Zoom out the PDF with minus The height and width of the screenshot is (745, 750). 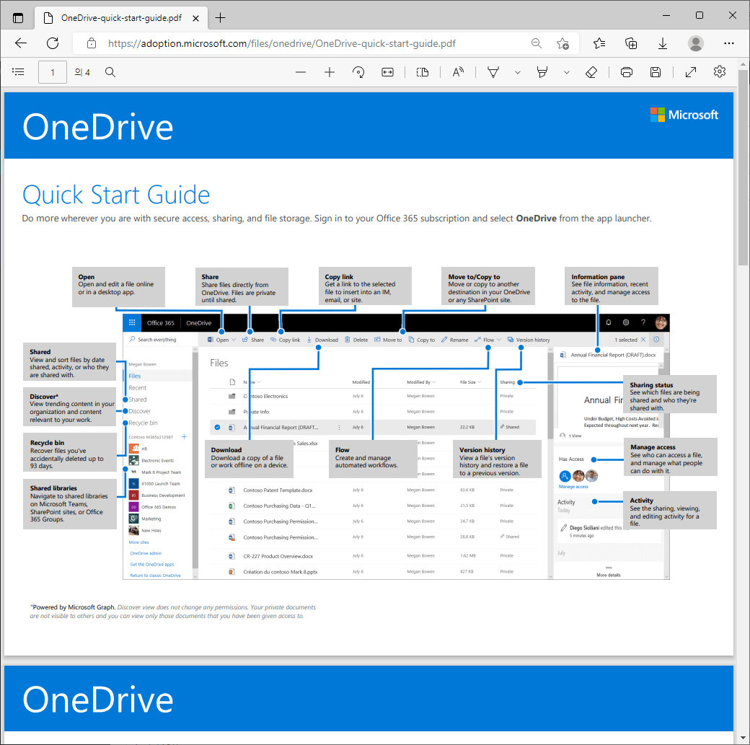(x=301, y=72)
